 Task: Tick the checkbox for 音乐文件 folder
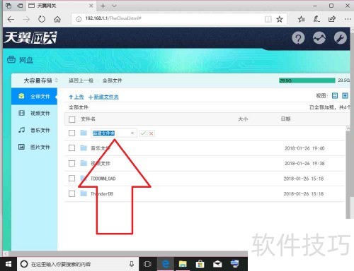72,148
